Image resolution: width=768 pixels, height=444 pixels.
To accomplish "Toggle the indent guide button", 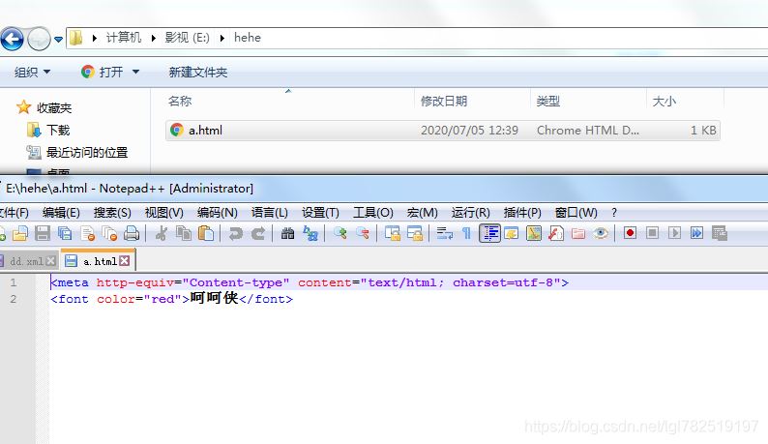I will (489, 233).
